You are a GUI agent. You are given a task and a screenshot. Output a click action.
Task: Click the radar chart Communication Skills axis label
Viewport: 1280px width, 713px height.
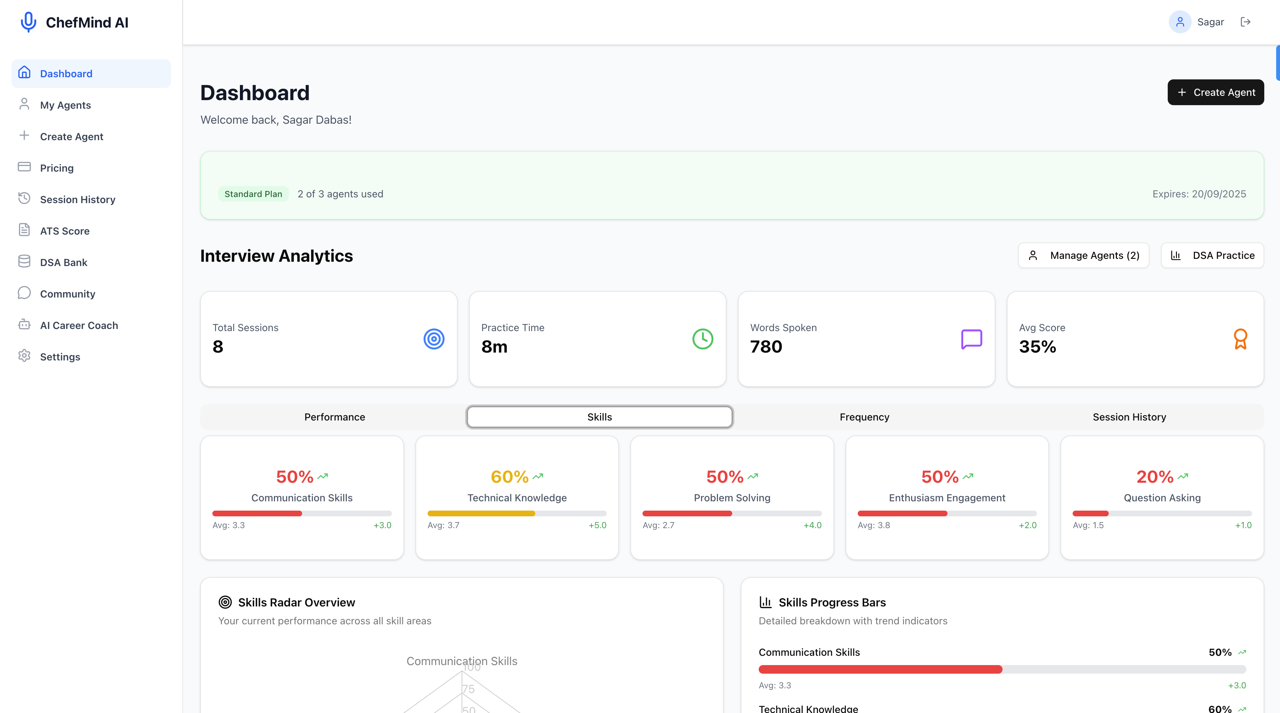pos(462,661)
